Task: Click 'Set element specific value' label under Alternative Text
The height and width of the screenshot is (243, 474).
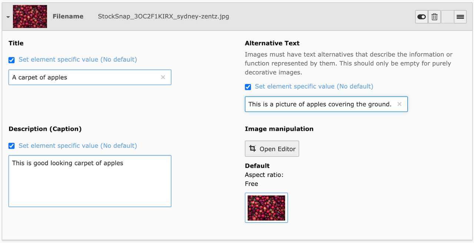Action: pos(314,87)
